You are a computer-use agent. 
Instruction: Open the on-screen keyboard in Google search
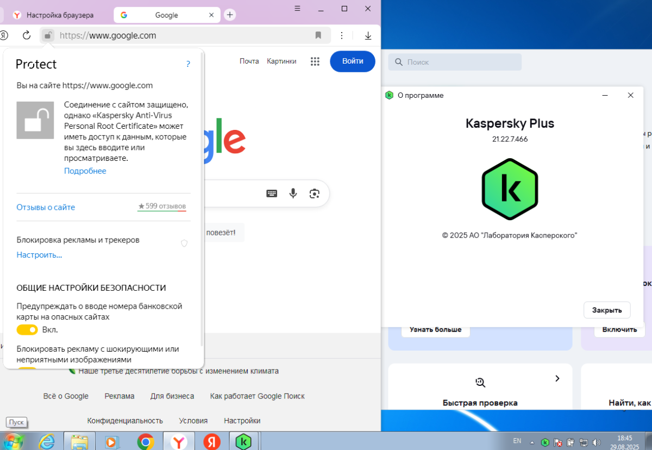pyautogui.click(x=272, y=193)
